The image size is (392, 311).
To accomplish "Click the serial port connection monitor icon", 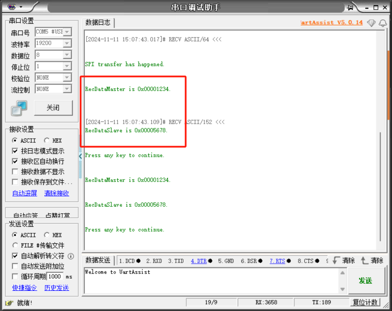I will [x=19, y=108].
